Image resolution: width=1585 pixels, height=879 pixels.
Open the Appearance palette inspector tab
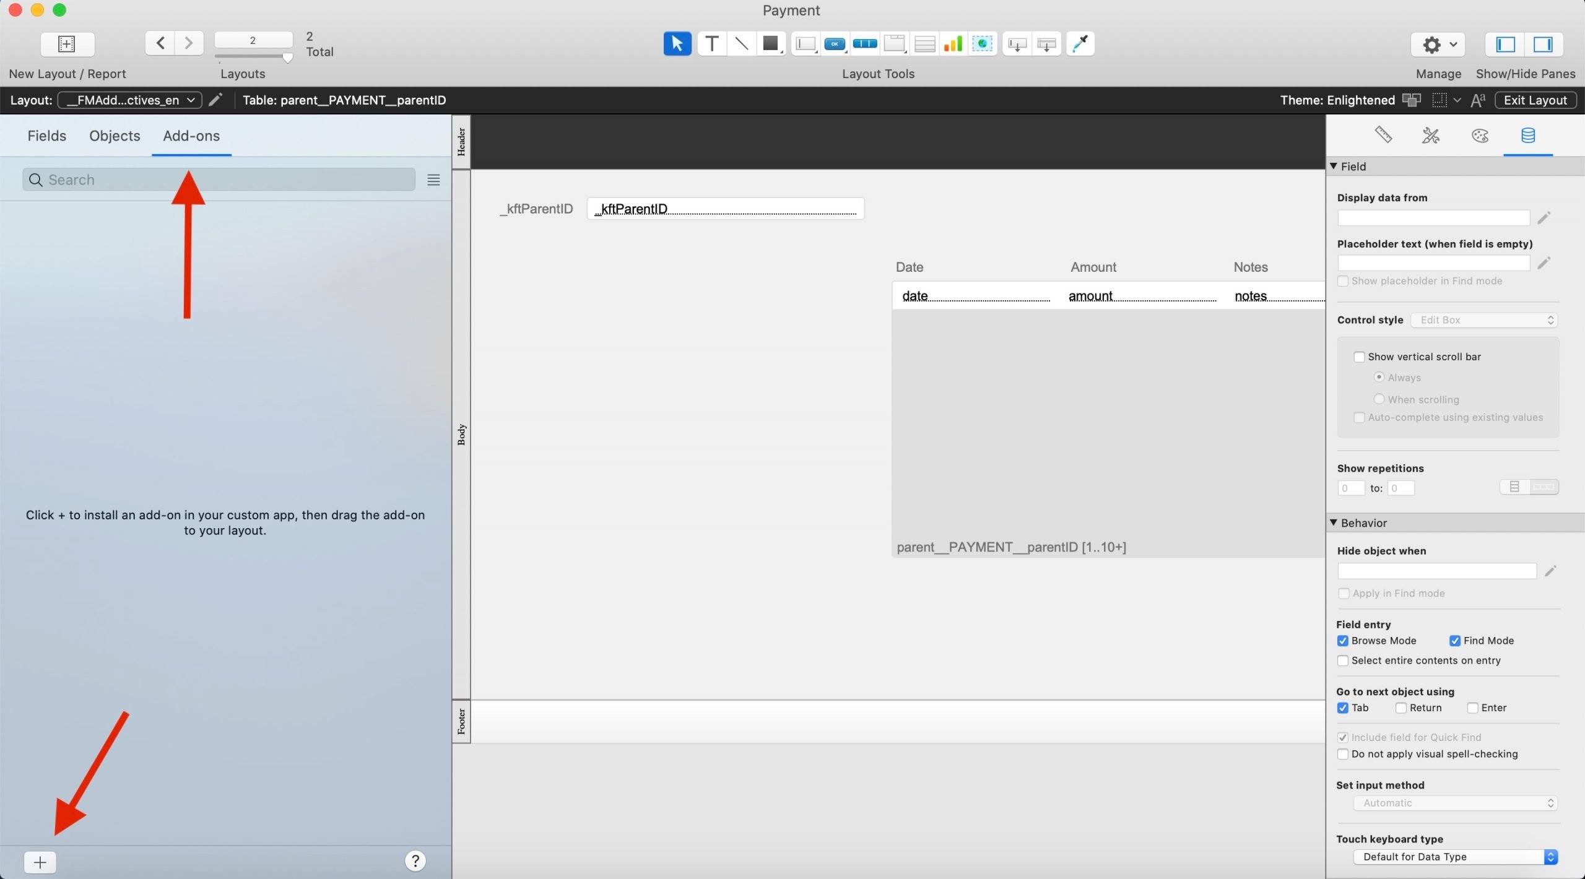(1480, 135)
